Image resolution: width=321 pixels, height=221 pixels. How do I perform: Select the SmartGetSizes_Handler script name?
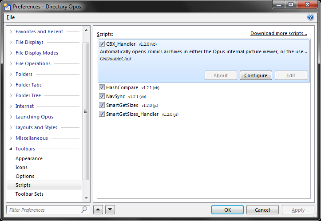click(x=132, y=114)
